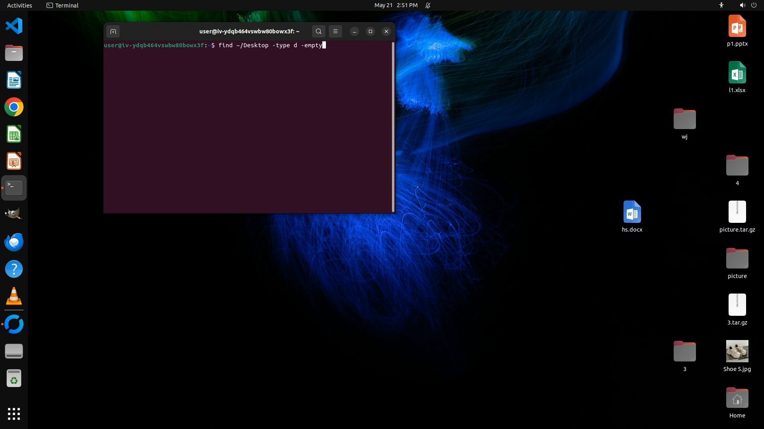Click the new tab icon in Terminal

click(113, 31)
